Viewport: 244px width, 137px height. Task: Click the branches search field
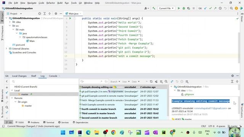click(44, 81)
